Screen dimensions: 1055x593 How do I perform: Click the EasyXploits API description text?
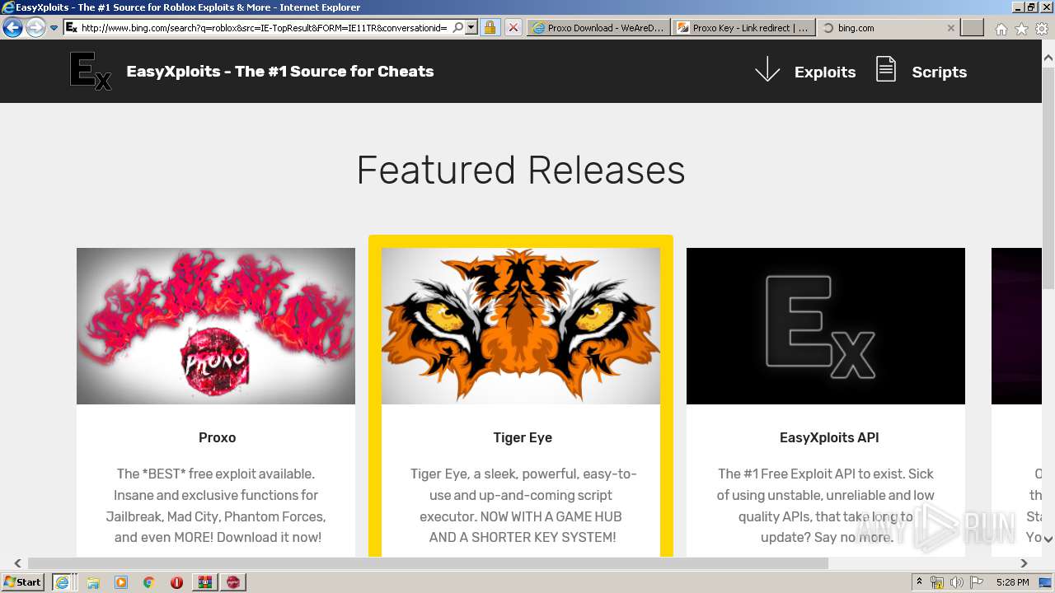(826, 506)
